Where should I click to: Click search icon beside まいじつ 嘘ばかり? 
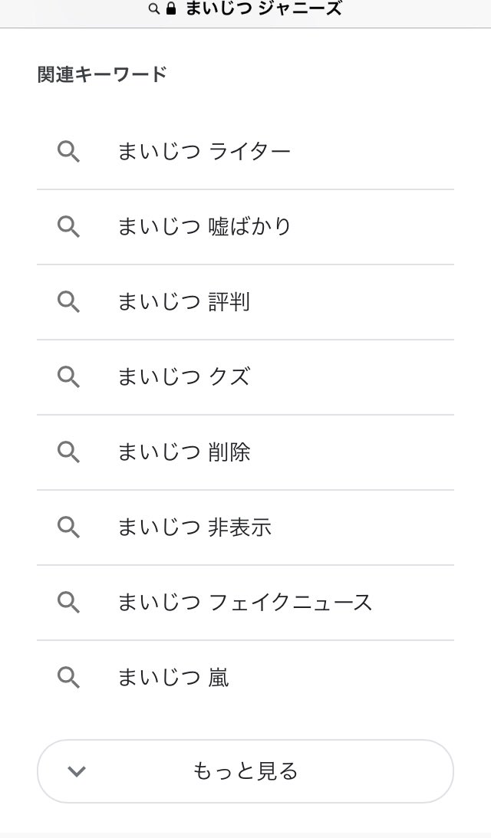69,227
